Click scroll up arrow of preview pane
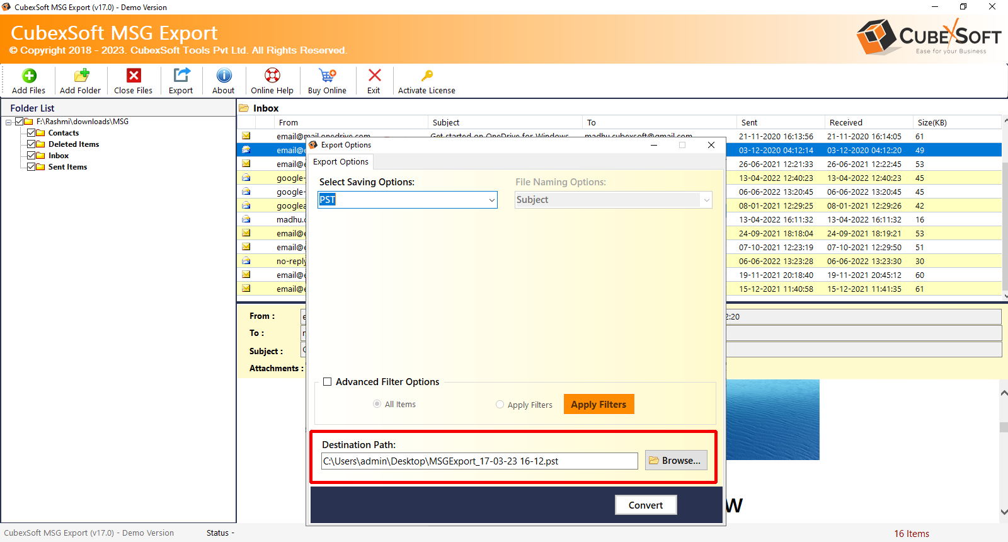 [x=1004, y=393]
